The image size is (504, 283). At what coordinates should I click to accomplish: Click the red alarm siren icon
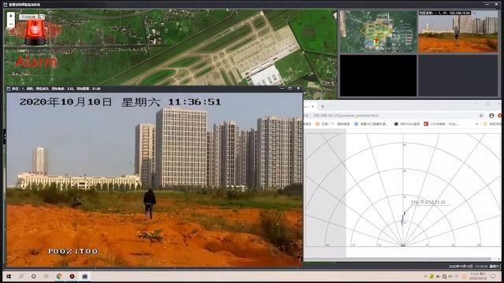point(35,32)
